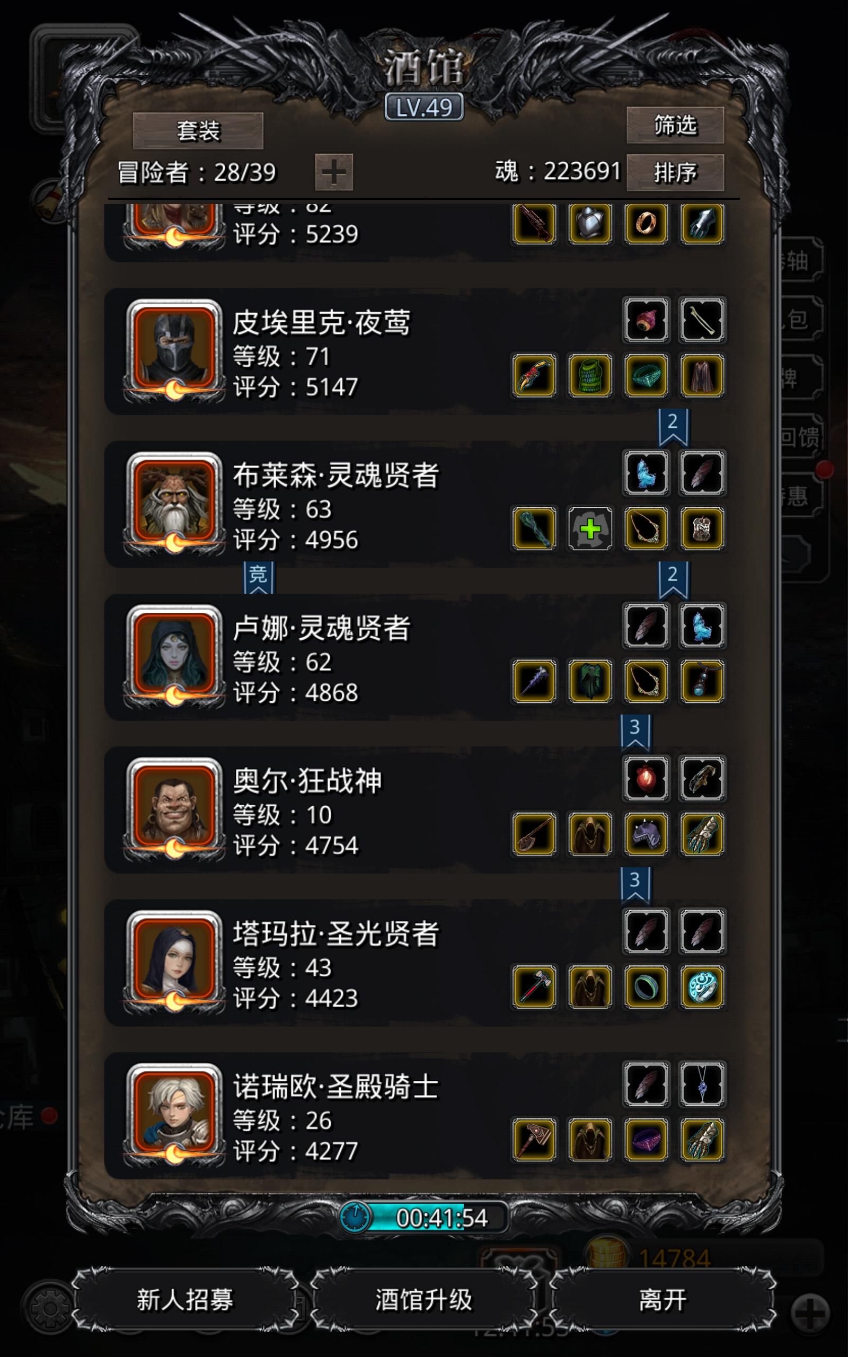Select 酒馆升级 tavern upgrade button

click(x=424, y=1299)
